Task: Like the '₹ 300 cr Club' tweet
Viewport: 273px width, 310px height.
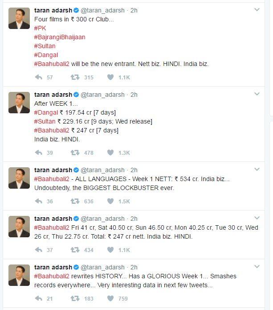Action: (x=110, y=77)
